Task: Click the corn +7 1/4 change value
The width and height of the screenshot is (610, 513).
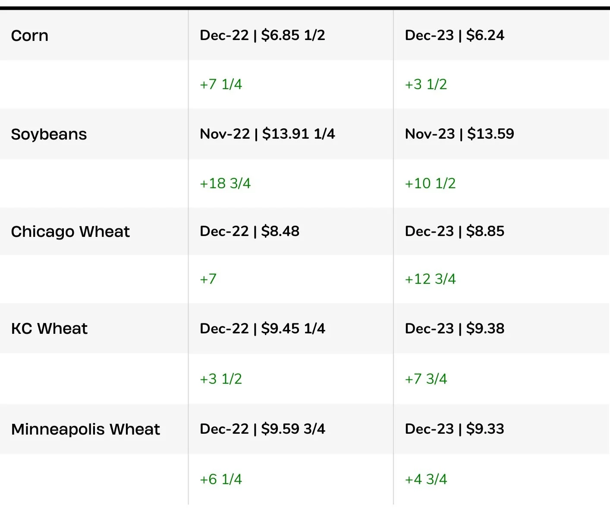Action: (221, 84)
